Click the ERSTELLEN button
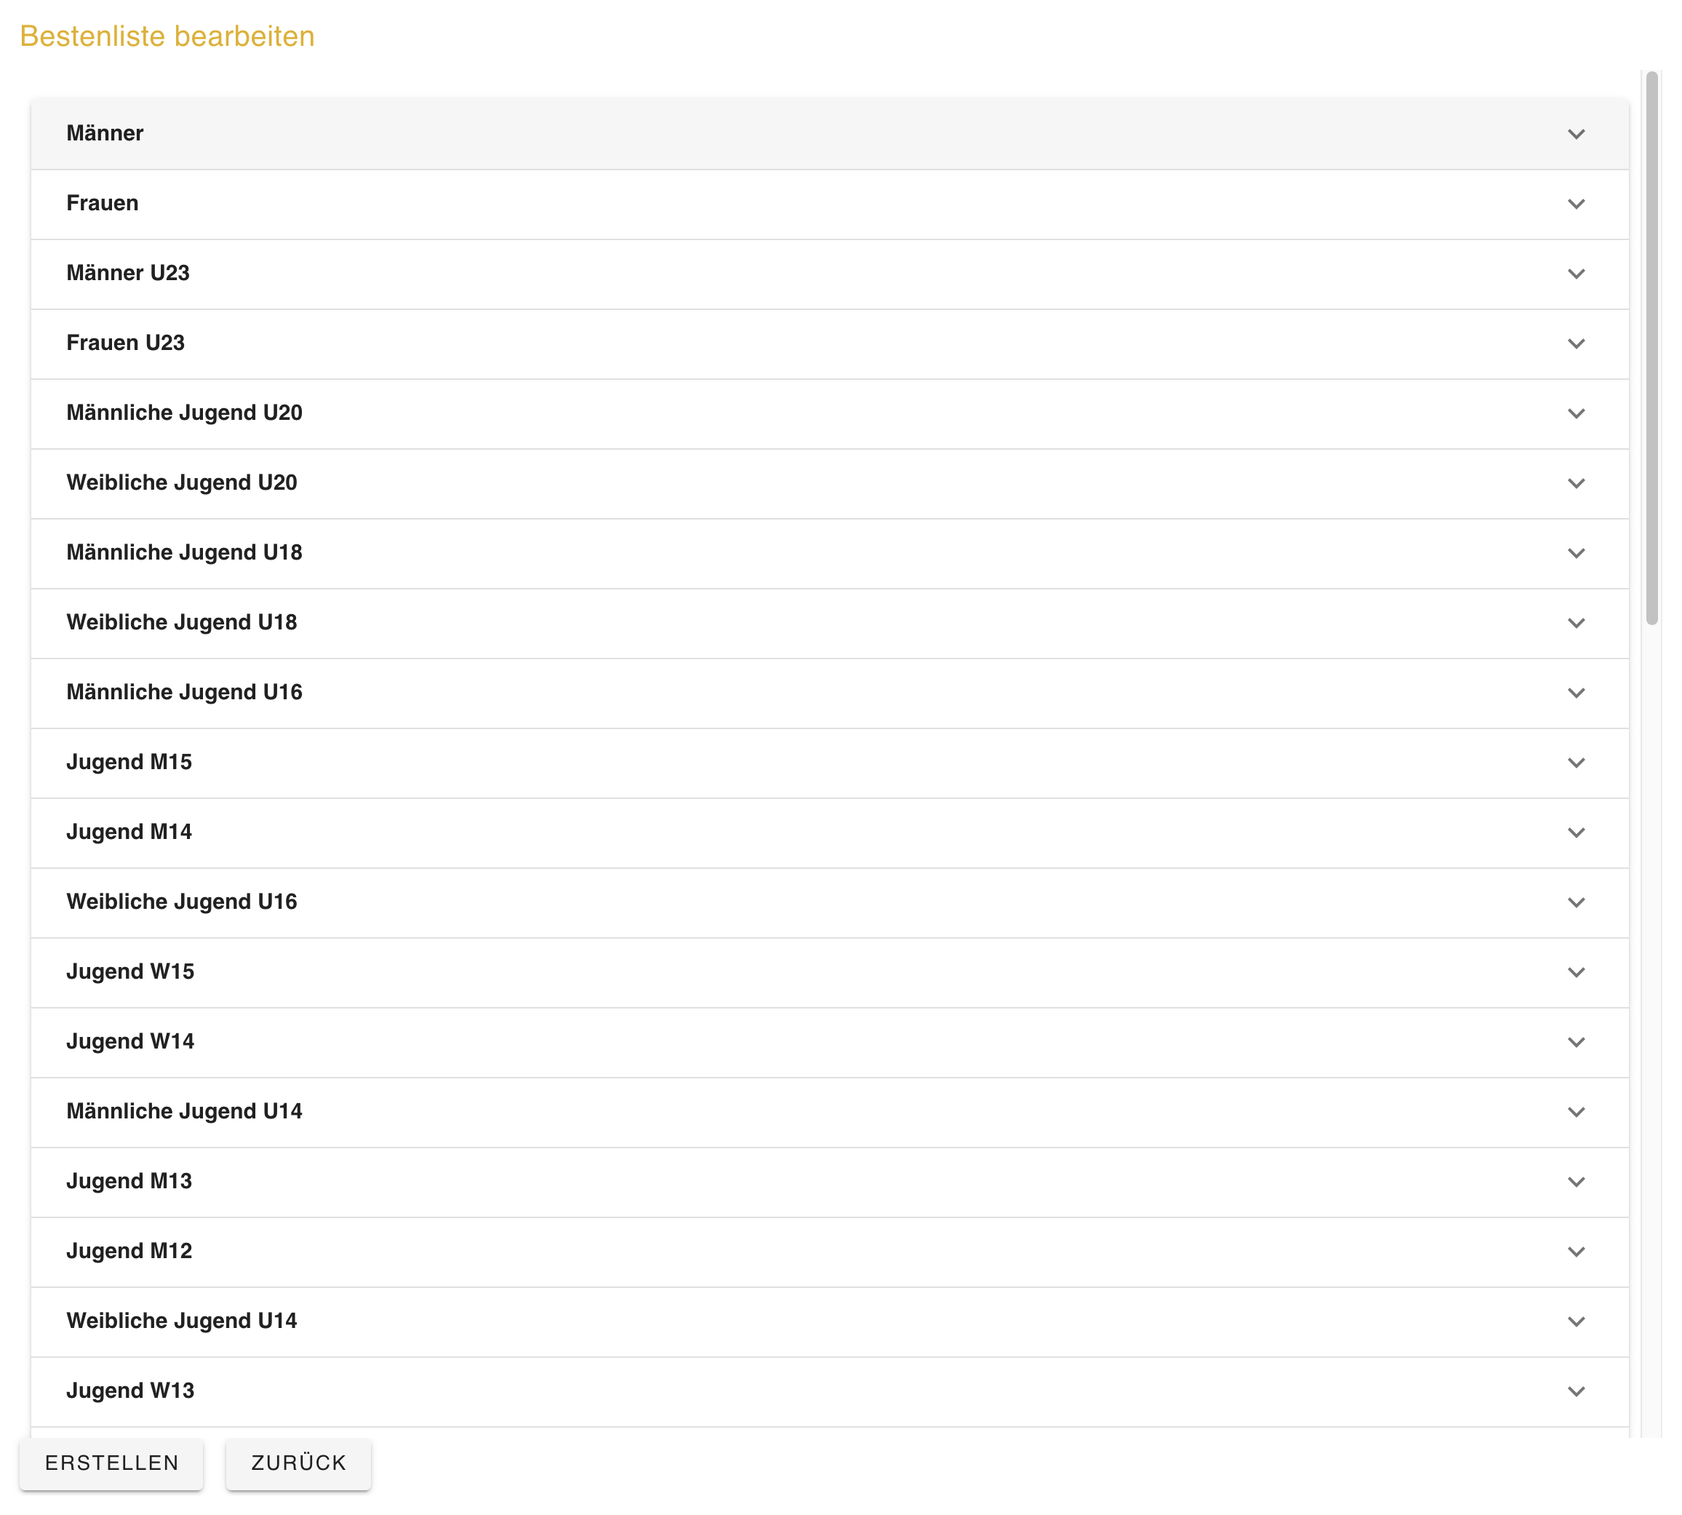Screen dimensions: 1682x1515 pyautogui.click(x=111, y=1463)
